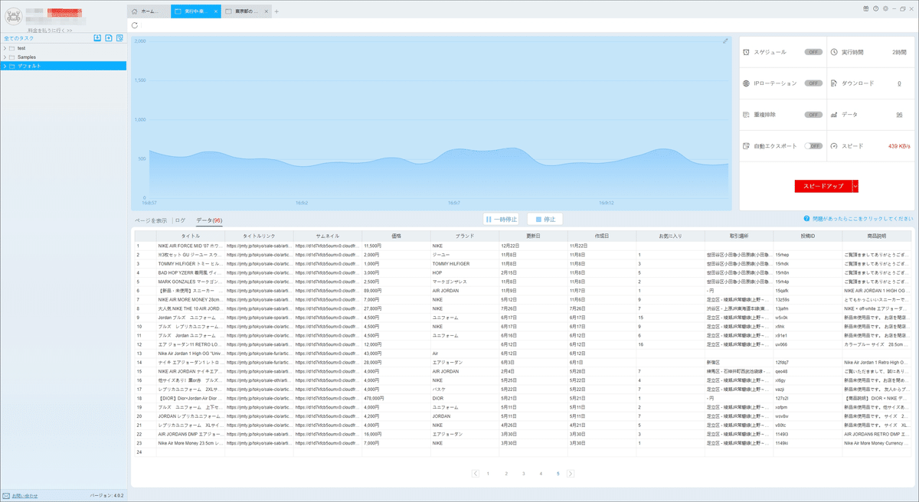The width and height of the screenshot is (919, 502).
Task: Click the red スピードアップ button
Action: (x=823, y=186)
